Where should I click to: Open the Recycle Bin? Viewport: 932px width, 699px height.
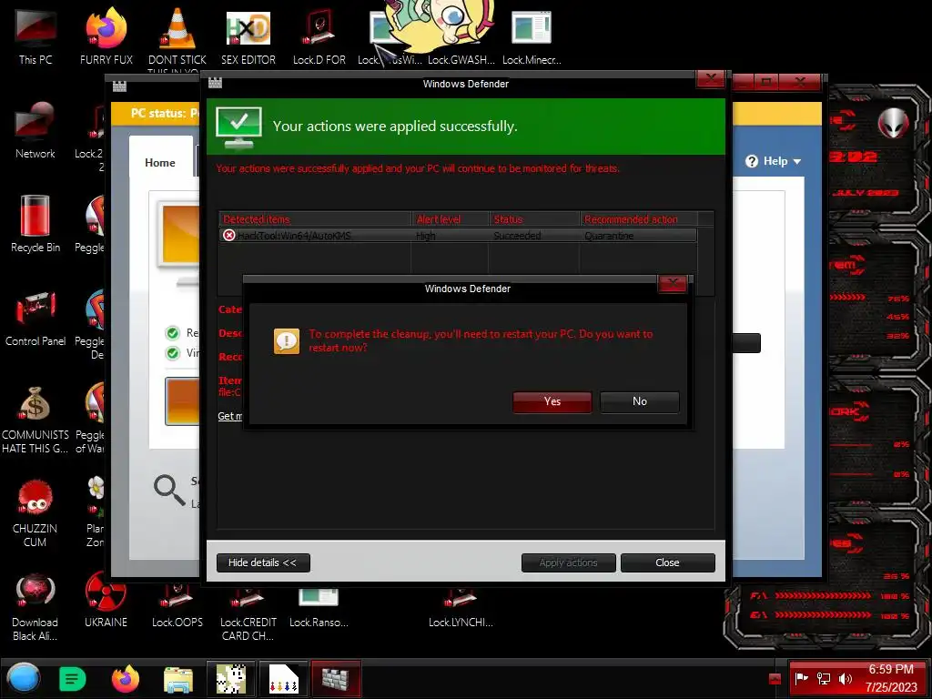35,224
